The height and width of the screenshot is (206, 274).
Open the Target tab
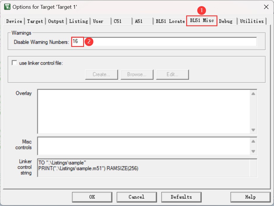click(x=35, y=21)
